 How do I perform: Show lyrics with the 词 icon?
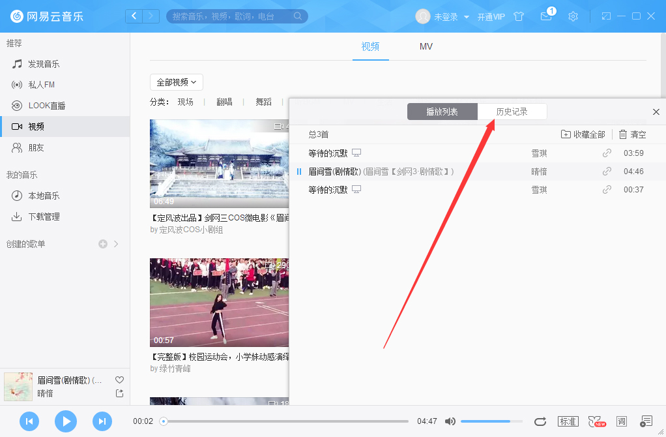tap(621, 421)
